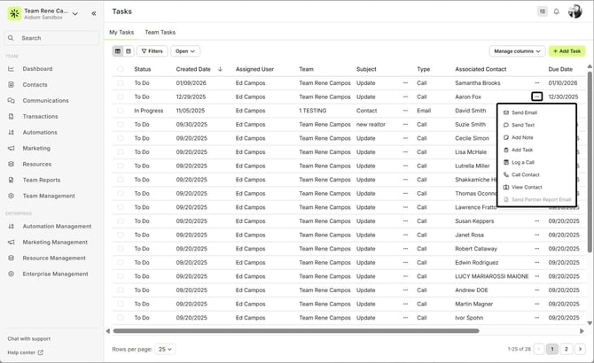Expand the Open status filter dropdown

click(x=186, y=51)
